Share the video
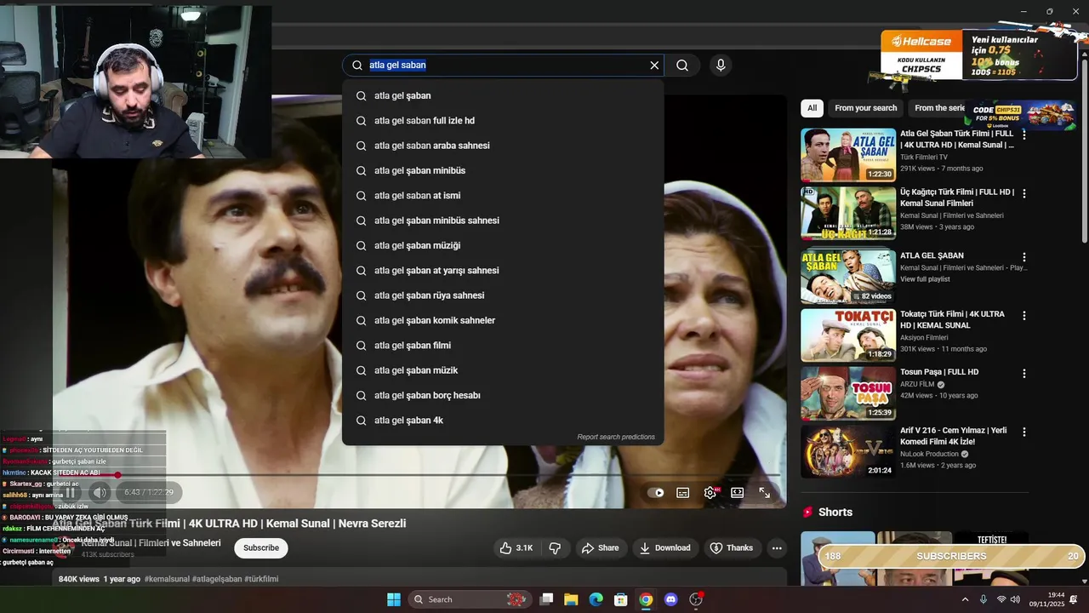 click(x=600, y=547)
